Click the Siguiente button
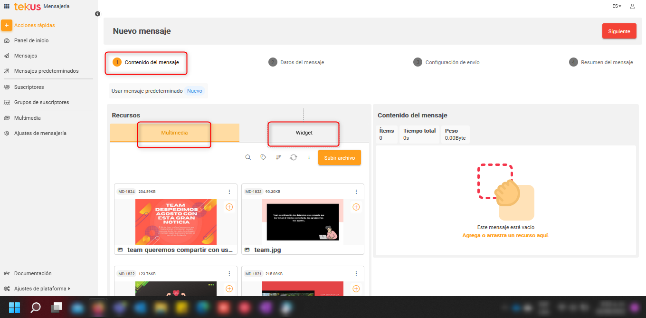646x318 pixels. [x=619, y=31]
